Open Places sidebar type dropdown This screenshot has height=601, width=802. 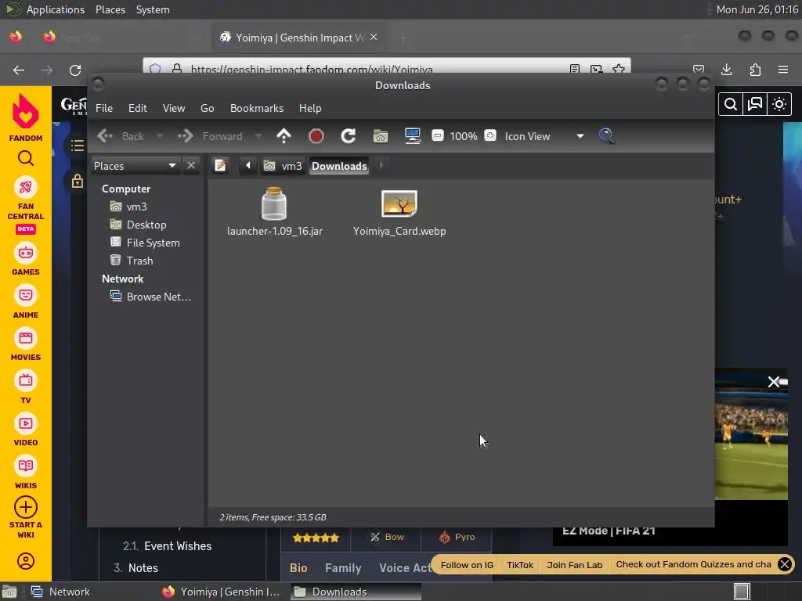pyautogui.click(x=135, y=166)
